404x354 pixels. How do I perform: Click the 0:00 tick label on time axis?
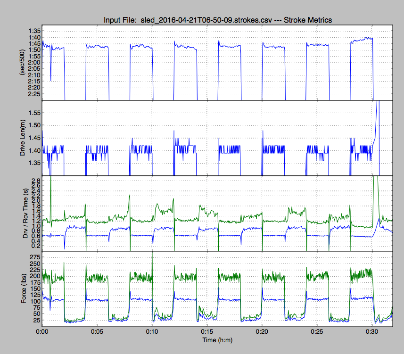coord(42,331)
